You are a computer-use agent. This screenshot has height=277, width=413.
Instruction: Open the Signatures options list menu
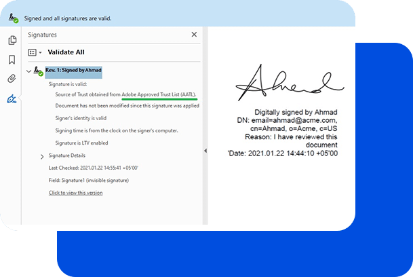(x=35, y=52)
